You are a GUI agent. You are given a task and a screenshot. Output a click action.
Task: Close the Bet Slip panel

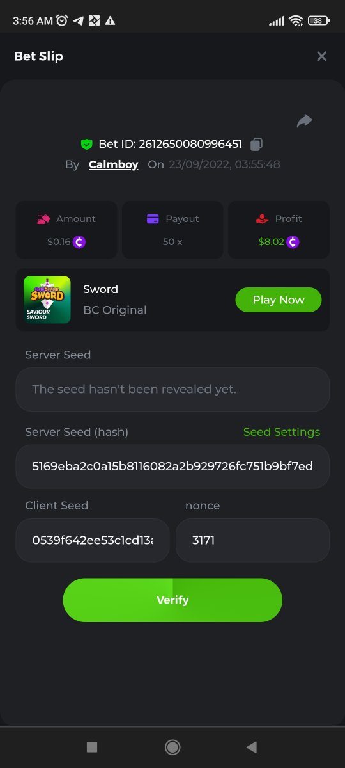(322, 56)
